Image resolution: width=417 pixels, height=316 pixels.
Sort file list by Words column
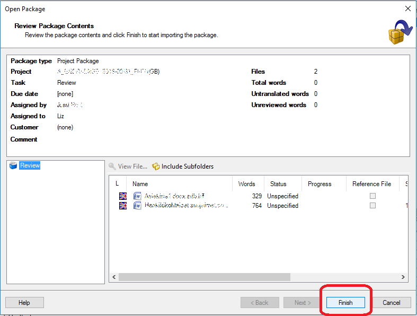point(247,184)
